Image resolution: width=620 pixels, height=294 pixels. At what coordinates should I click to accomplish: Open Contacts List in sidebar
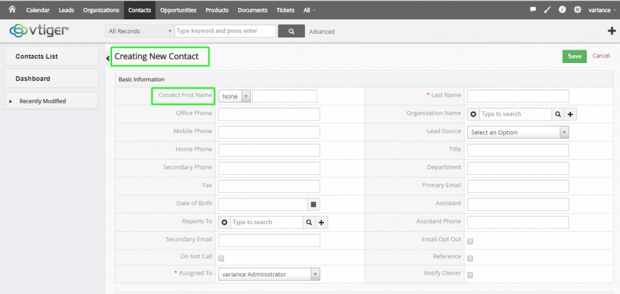pyautogui.click(x=51, y=56)
